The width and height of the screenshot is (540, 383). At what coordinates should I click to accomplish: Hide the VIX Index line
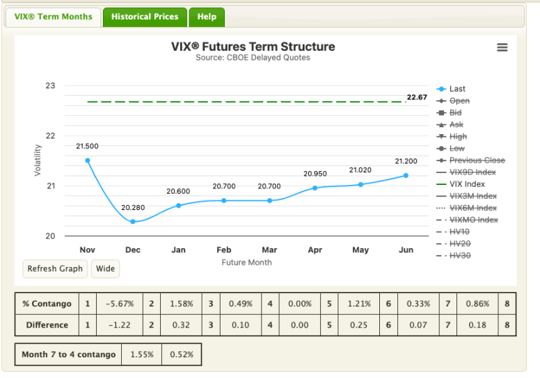[461, 184]
